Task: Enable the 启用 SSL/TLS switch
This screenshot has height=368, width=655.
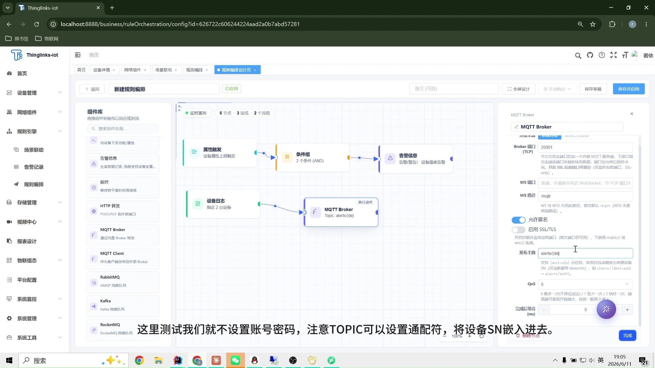Action: tap(518, 230)
